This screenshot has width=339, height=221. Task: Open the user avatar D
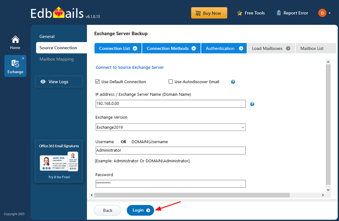[x=322, y=13]
